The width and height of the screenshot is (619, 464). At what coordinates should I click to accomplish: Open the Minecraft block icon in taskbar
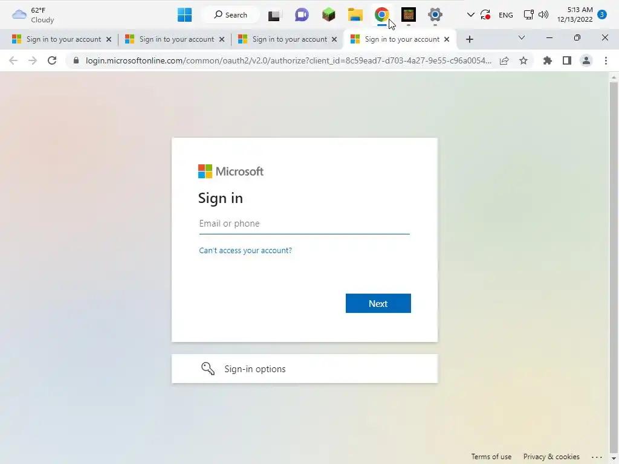[328, 15]
